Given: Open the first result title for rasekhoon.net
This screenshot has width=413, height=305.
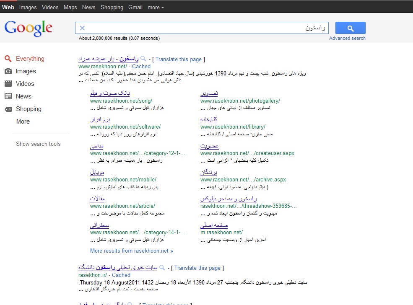Looking at the screenshot, I should 109,59.
